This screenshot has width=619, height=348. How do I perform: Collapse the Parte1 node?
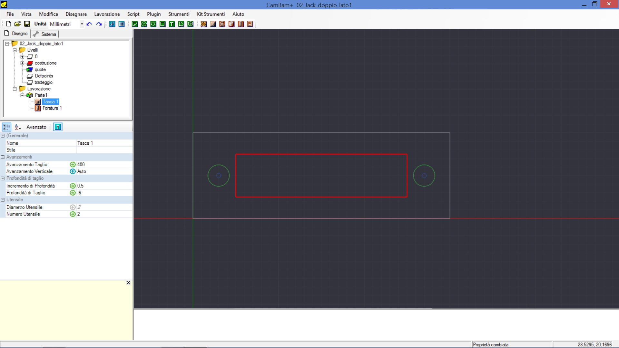pos(22,95)
